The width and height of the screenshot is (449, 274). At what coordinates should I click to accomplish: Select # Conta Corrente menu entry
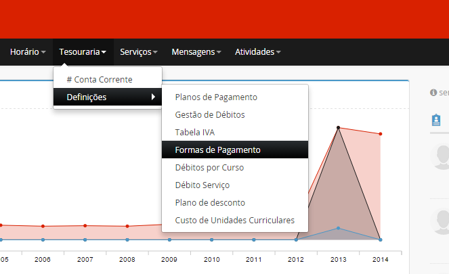click(99, 79)
